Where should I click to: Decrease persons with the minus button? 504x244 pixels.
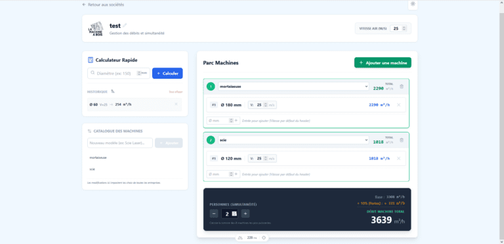pos(214,214)
